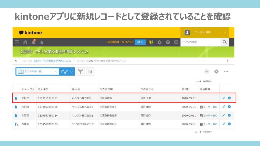Click the search magnifier button
The width and height of the screenshot is (260, 146).
point(225,42)
